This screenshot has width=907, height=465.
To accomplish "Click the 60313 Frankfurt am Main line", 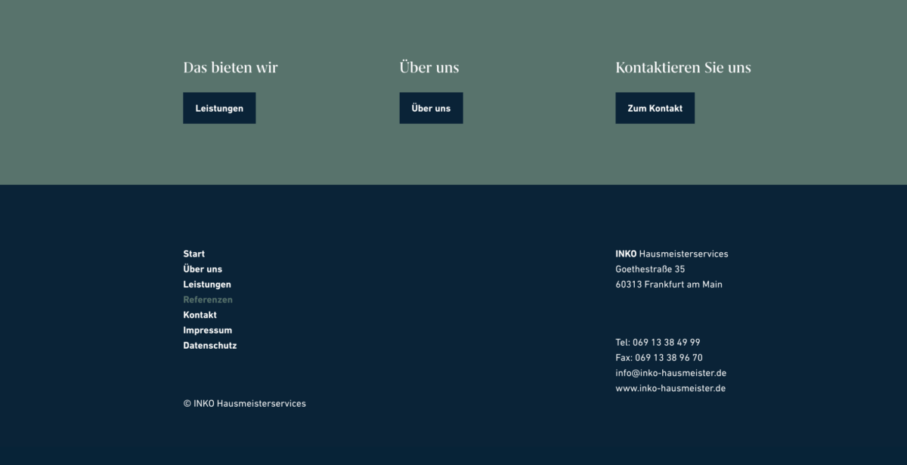I will 668,285.
